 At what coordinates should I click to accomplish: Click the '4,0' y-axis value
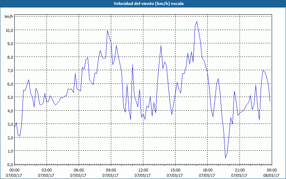click(x=10, y=111)
